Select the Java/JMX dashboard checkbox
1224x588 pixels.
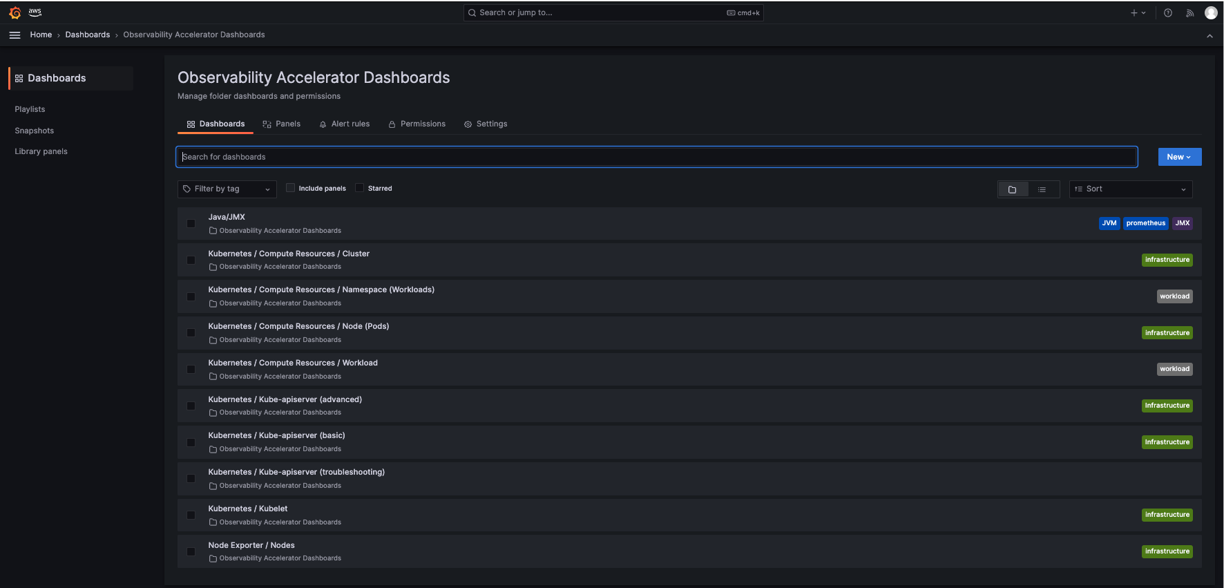coord(191,223)
